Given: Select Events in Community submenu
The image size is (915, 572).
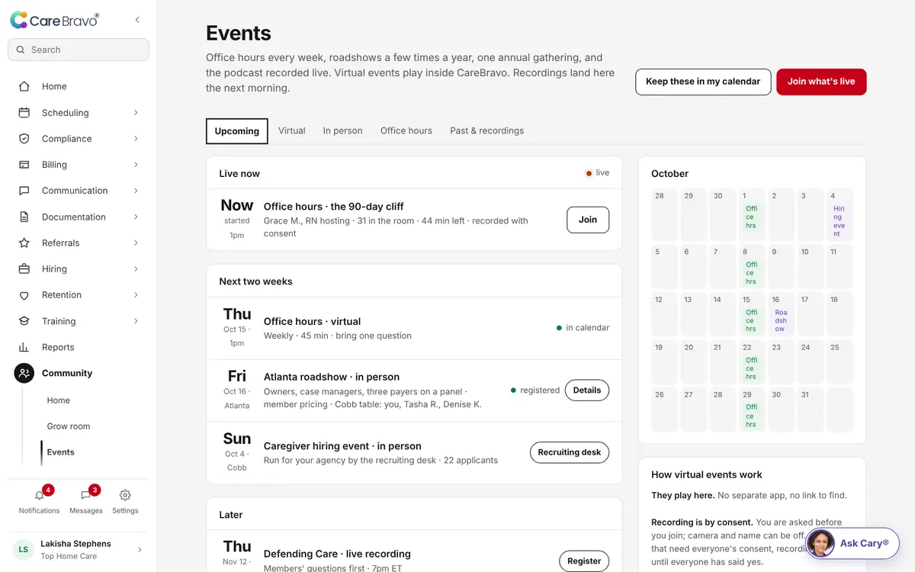Looking at the screenshot, I should pyautogui.click(x=60, y=451).
